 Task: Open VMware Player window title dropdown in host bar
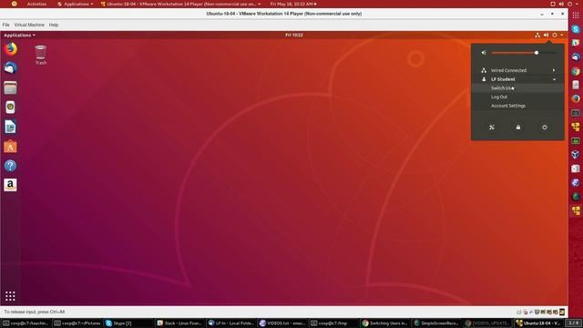point(180,4)
